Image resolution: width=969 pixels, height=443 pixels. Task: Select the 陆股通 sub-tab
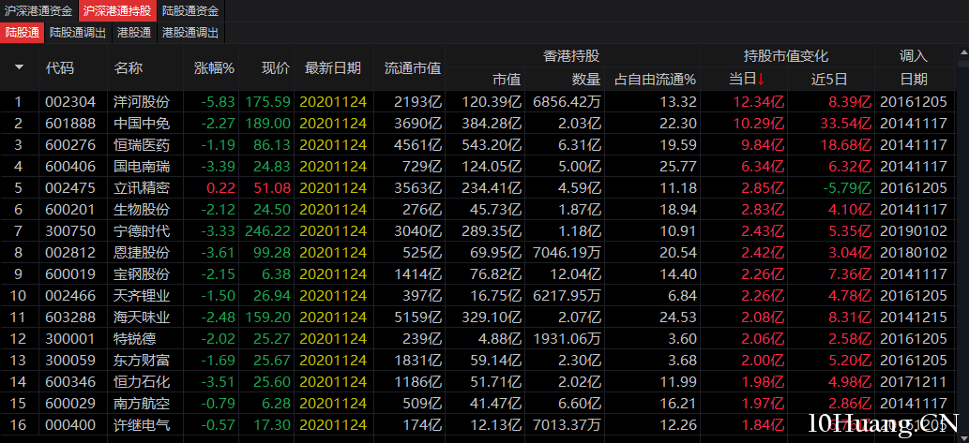click(22, 33)
